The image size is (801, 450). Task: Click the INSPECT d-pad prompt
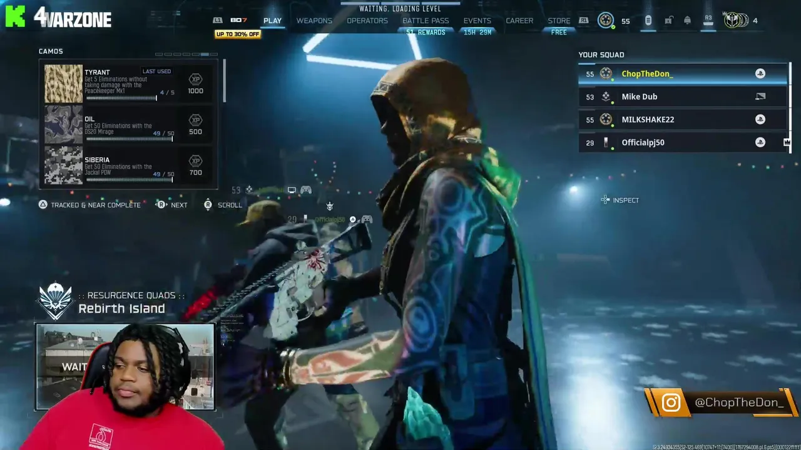click(620, 200)
